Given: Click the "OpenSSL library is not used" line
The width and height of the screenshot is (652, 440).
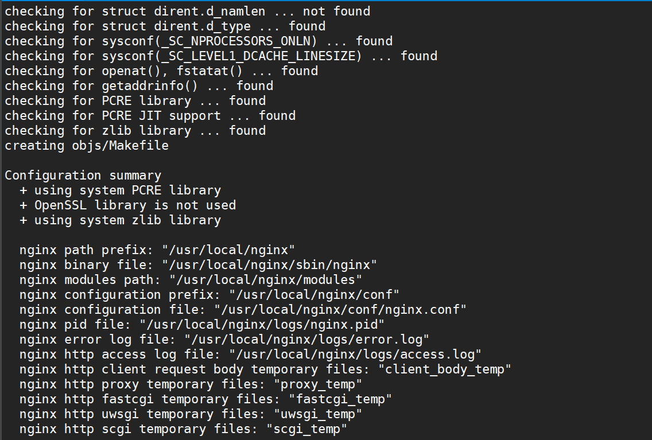Looking at the screenshot, I should coord(127,206).
